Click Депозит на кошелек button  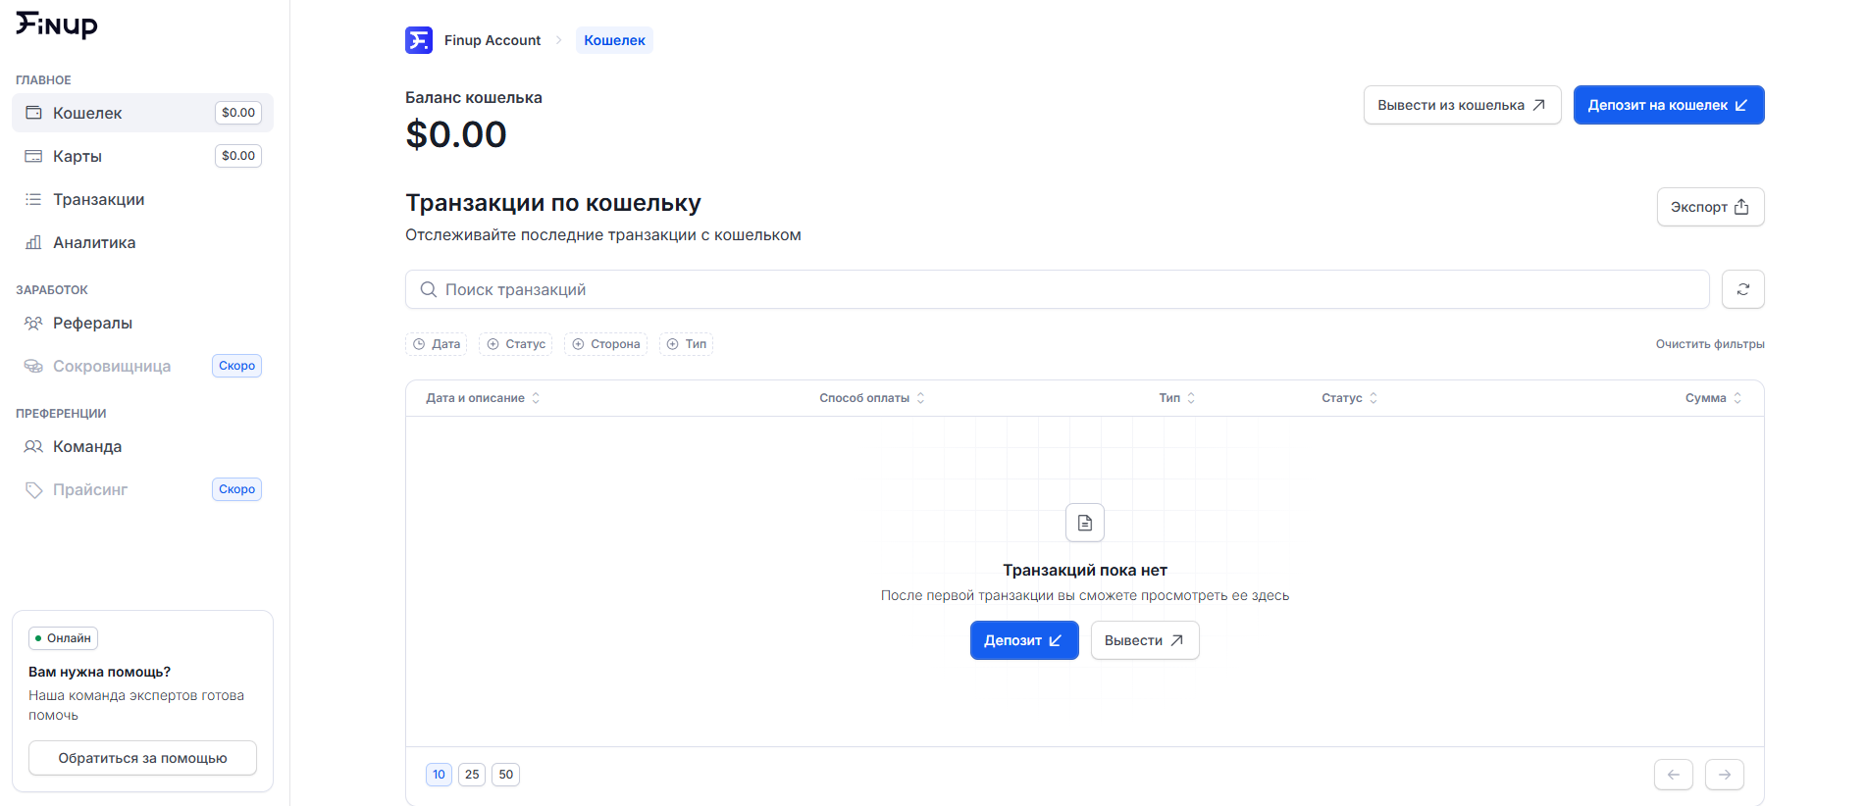point(1668,105)
